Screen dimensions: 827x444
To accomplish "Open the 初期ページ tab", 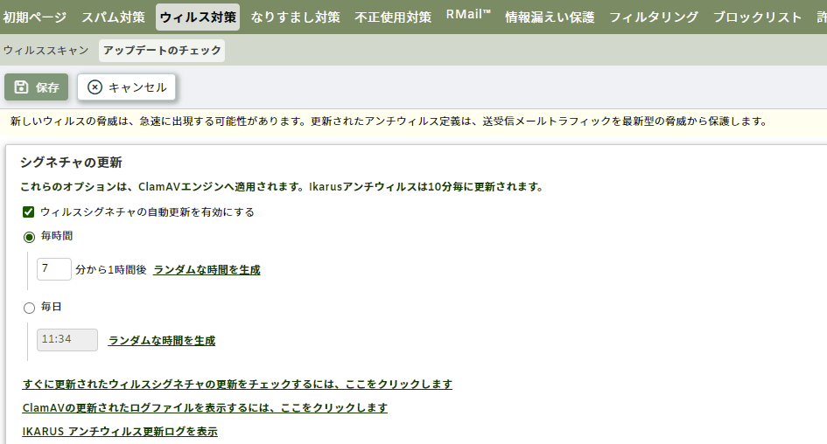I will click(34, 17).
